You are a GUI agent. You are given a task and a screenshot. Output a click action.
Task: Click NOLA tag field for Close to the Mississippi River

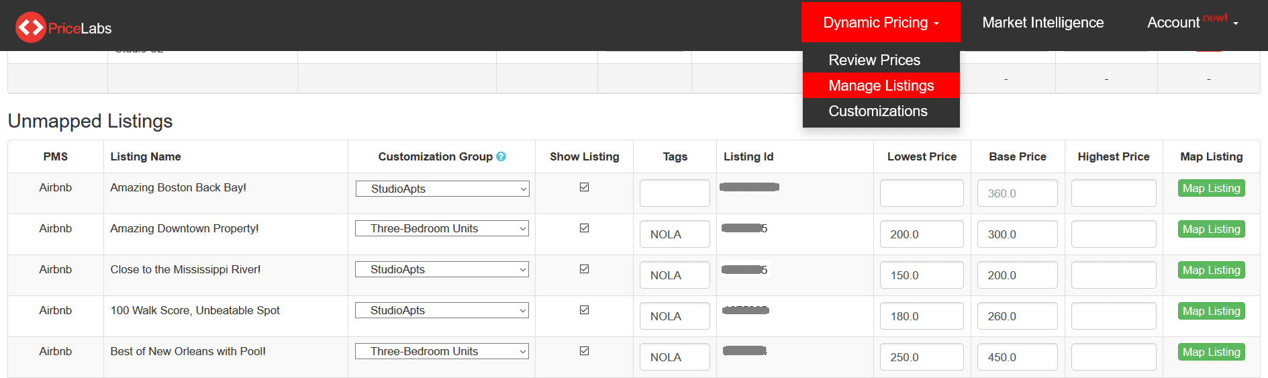pos(675,275)
